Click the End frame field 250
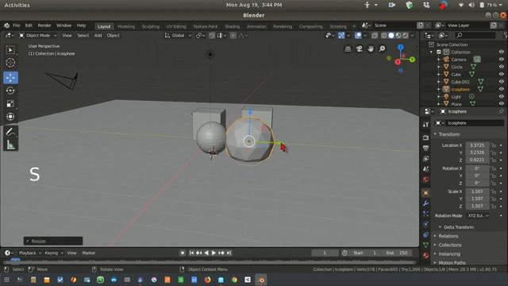The width and height of the screenshot is (508, 286). pos(397,253)
